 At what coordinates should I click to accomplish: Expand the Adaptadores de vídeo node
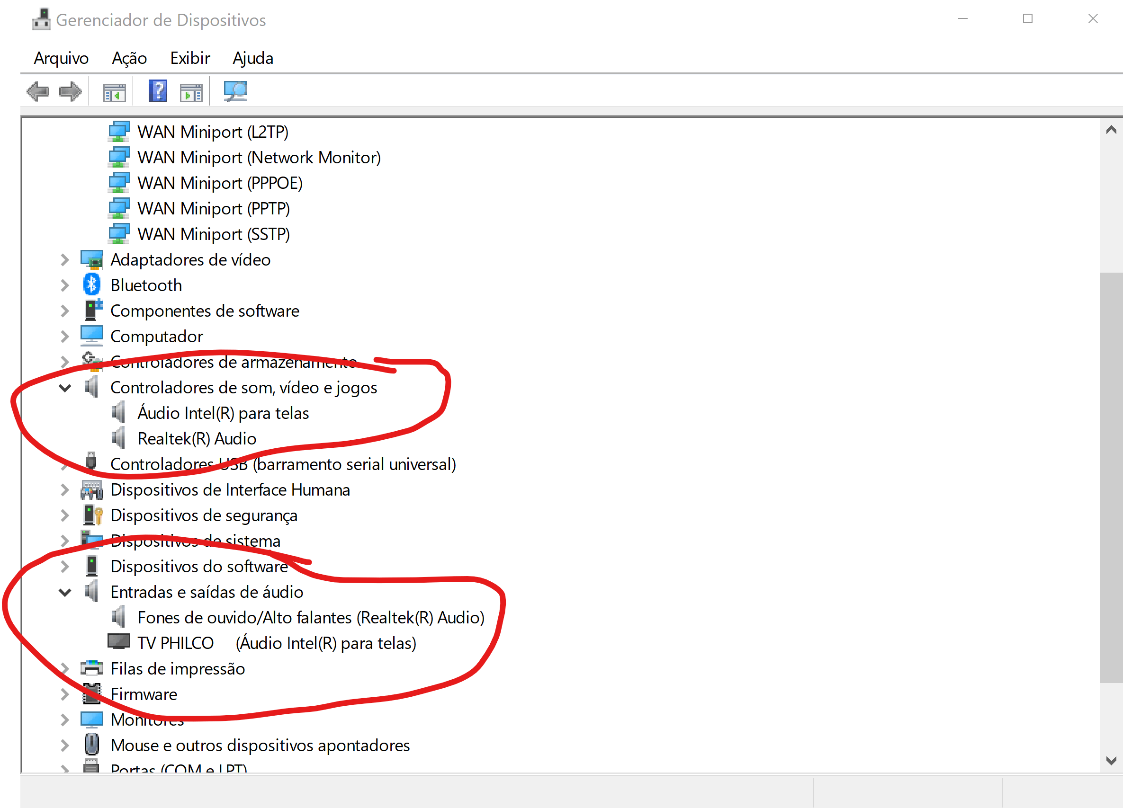[65, 260]
